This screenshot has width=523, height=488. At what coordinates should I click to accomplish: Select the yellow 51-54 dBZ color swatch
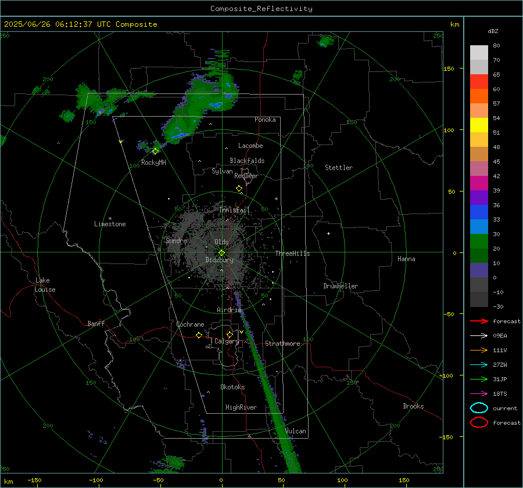[x=479, y=125]
